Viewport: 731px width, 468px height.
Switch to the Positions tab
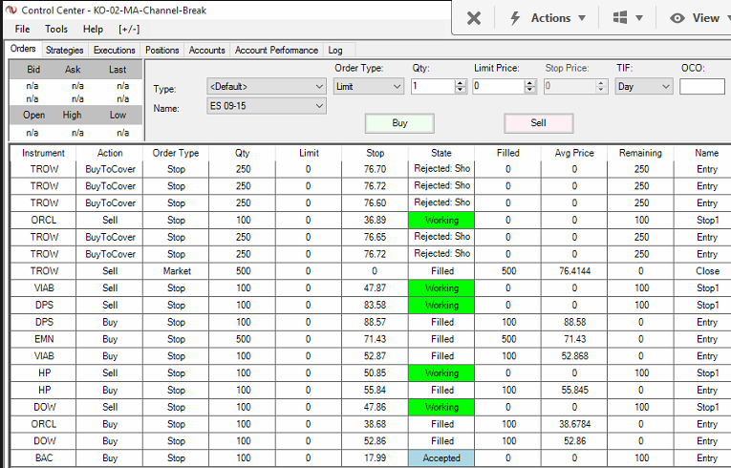point(161,50)
